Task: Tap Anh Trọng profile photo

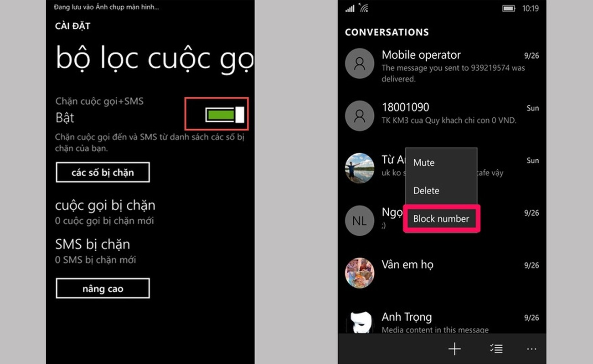Action: pyautogui.click(x=360, y=322)
